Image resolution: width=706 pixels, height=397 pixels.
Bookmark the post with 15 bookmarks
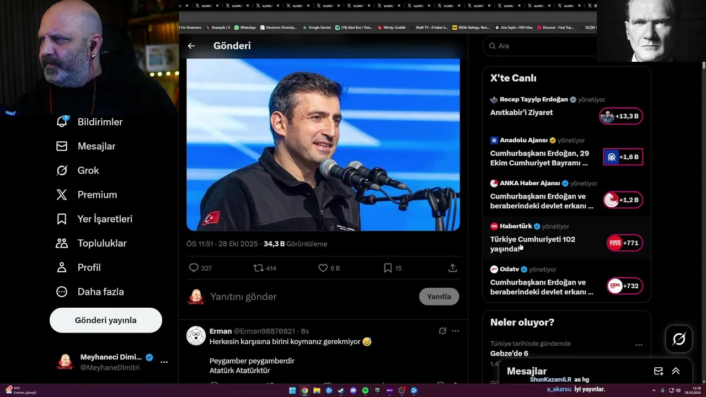(388, 268)
